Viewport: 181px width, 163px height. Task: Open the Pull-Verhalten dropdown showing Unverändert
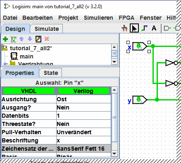tap(83, 132)
